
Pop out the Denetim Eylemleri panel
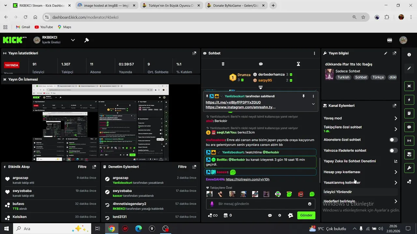194,167
